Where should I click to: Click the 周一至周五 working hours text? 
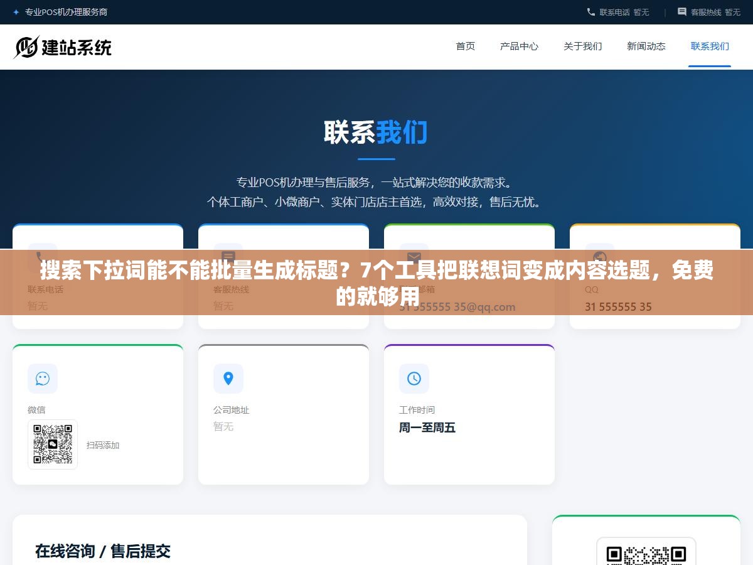coord(427,428)
